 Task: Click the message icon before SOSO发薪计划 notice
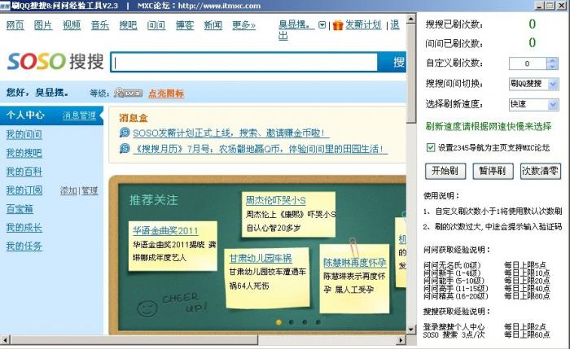[125, 133]
